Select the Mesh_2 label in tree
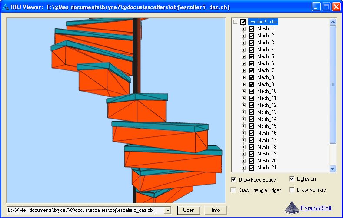Image resolution: width=343 pixels, height=218 pixels. (x=266, y=36)
